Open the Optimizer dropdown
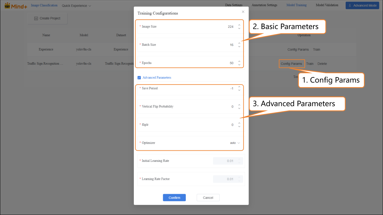The width and height of the screenshot is (383, 215). pyautogui.click(x=235, y=143)
